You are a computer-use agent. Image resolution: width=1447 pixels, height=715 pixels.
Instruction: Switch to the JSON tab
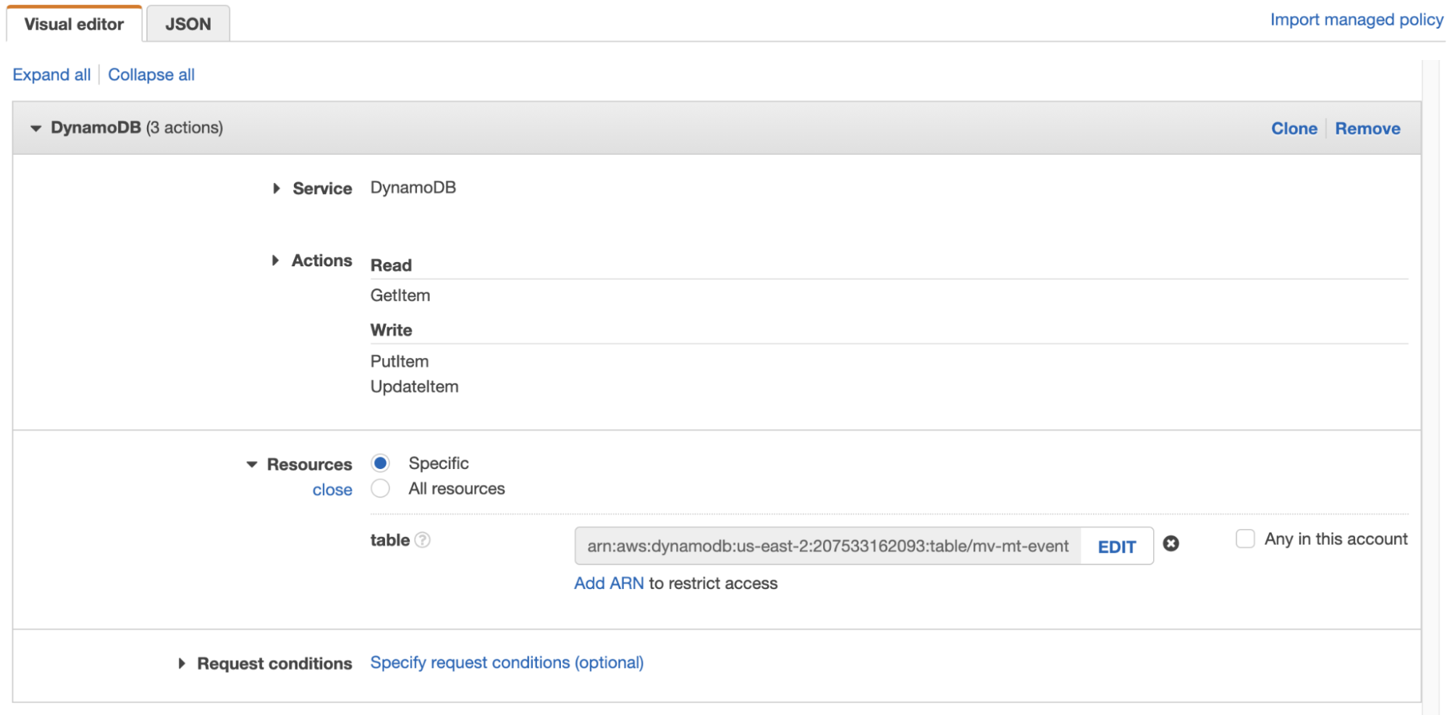point(188,24)
